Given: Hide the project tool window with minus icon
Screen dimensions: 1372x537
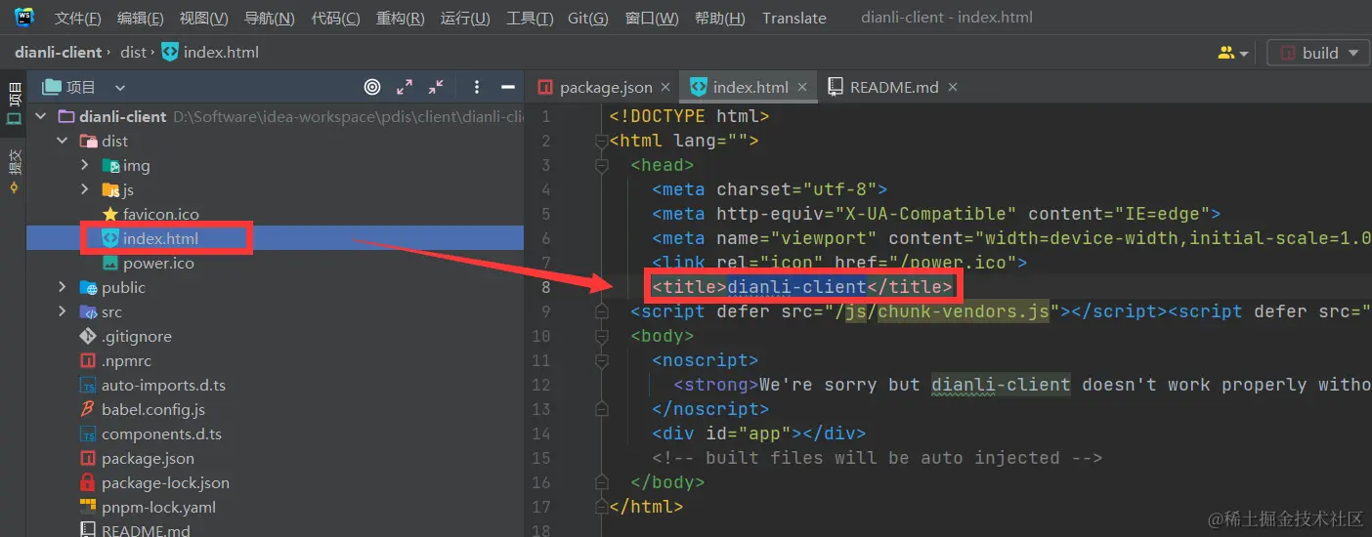Looking at the screenshot, I should coord(507,87).
